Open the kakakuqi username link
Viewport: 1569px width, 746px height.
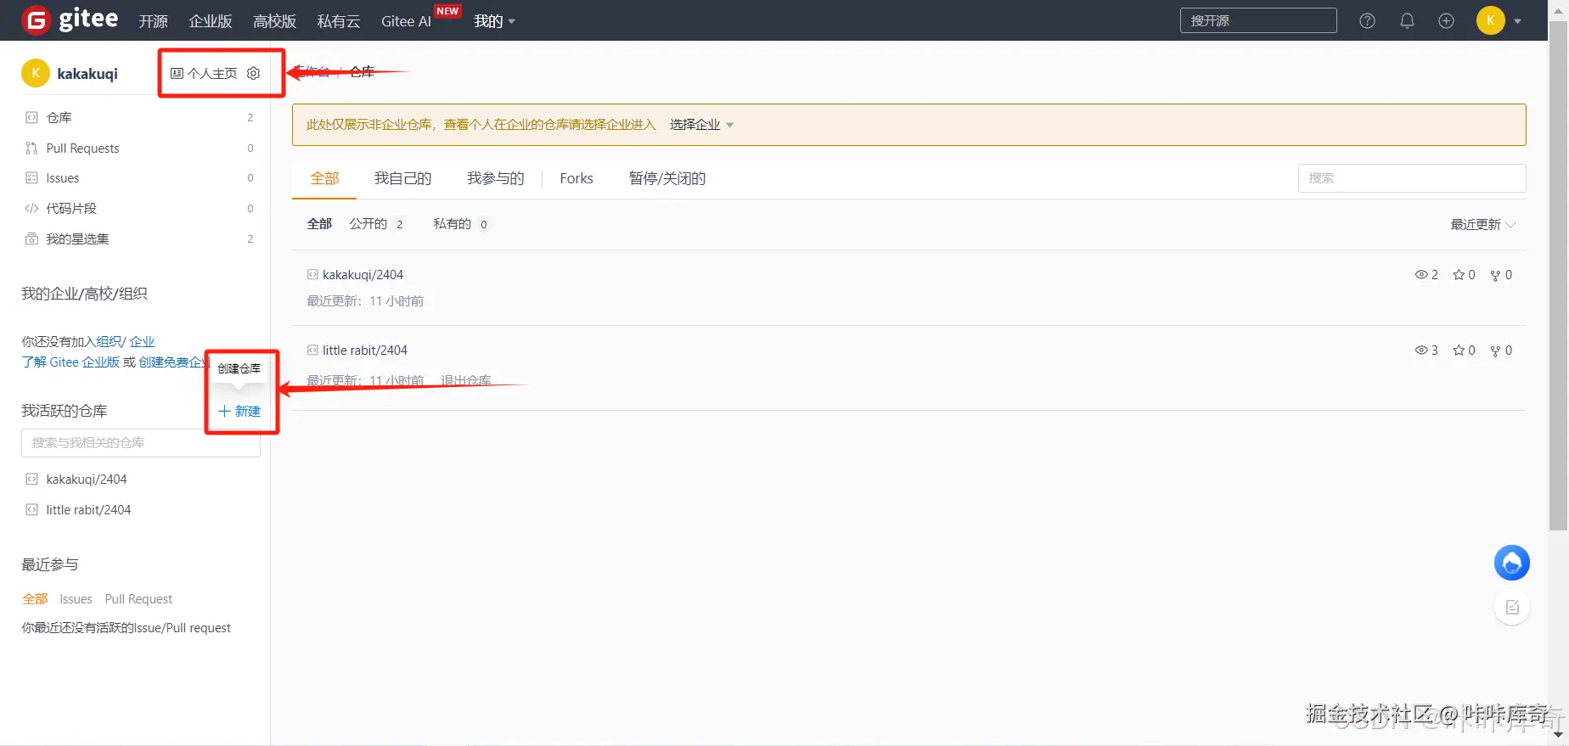87,74
